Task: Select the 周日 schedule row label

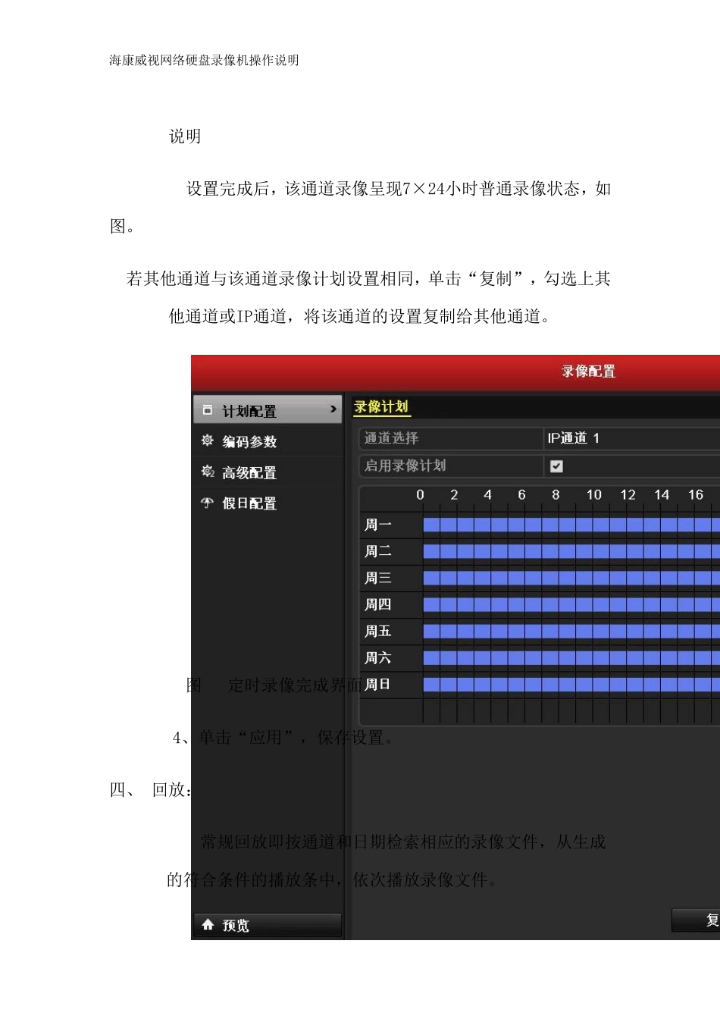Action: (x=378, y=684)
